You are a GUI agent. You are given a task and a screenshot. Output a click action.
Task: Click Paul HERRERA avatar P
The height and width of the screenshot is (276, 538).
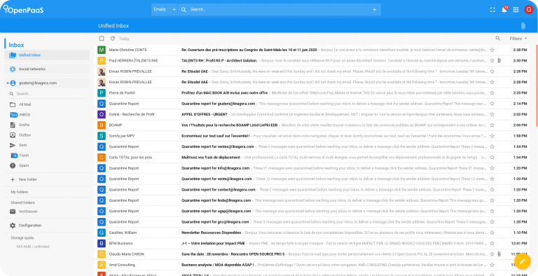click(x=101, y=61)
